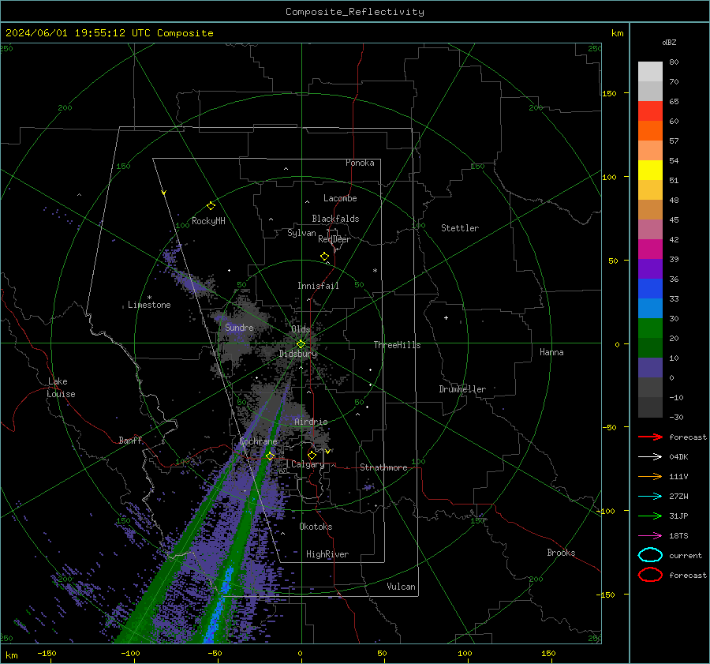Click the Sylvan label
710x664 pixels.
click(x=301, y=233)
